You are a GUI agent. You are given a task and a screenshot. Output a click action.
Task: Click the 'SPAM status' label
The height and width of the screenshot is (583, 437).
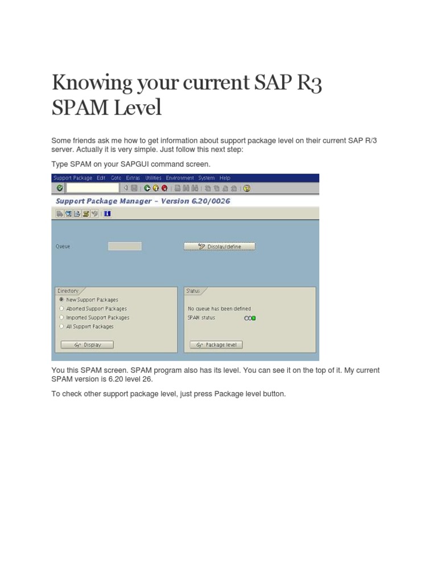point(201,318)
